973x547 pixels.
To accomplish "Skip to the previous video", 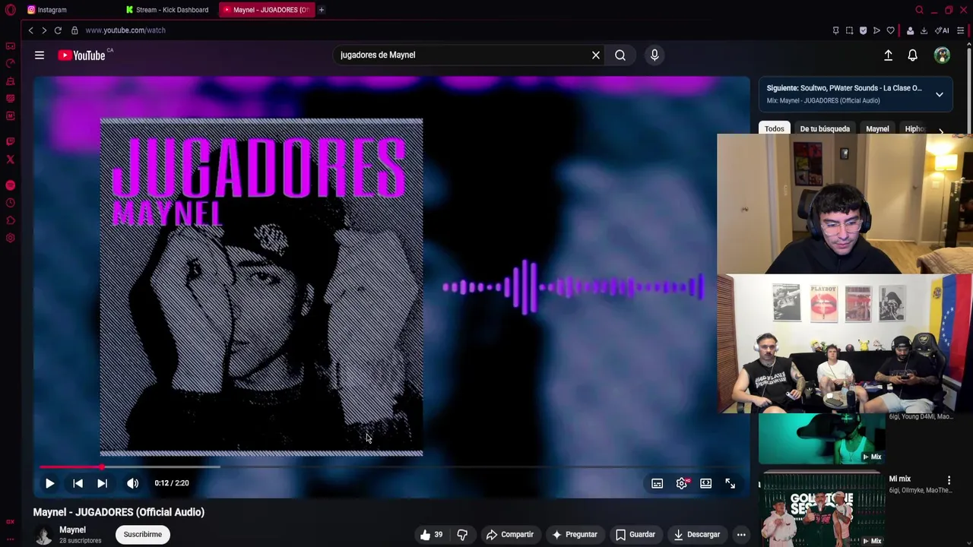I will click(78, 483).
